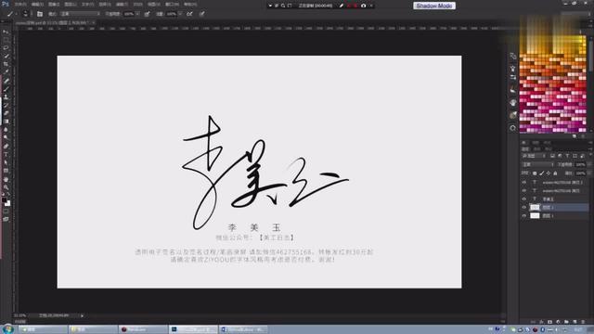Open the Window menu
This screenshot has height=334, width=594.
[172, 5]
